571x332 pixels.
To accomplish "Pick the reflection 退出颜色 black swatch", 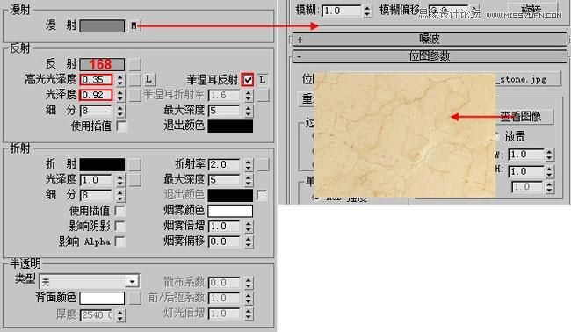I will [x=230, y=126].
